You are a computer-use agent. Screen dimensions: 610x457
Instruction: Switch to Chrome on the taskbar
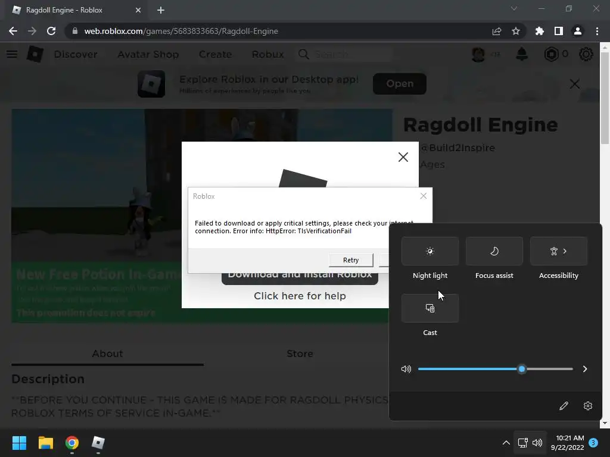coord(72,443)
